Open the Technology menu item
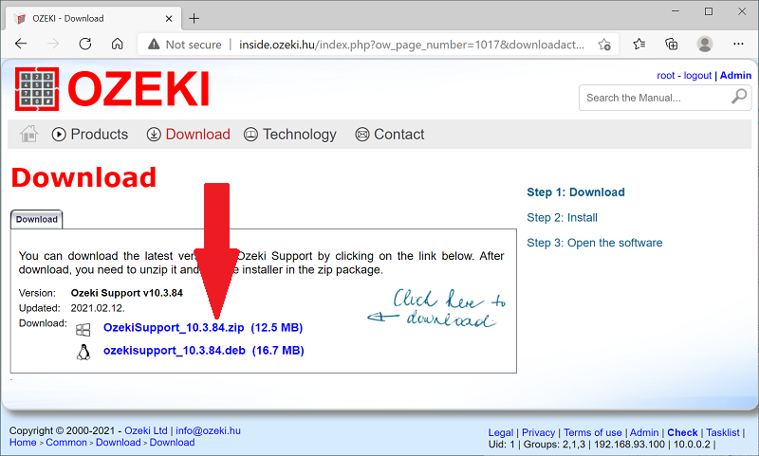759x456 pixels. pos(290,134)
